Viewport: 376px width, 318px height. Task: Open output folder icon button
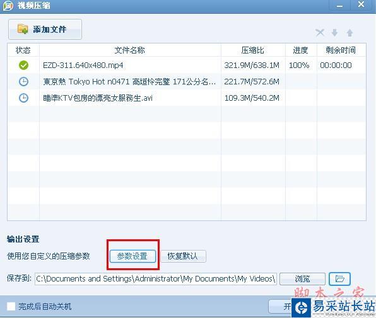point(339,279)
